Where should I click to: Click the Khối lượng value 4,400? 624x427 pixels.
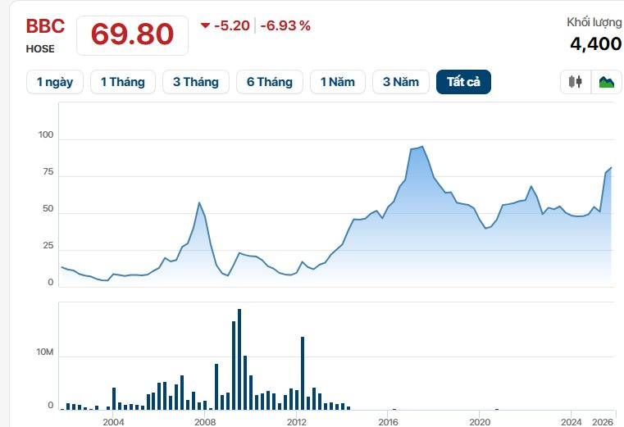[595, 43]
